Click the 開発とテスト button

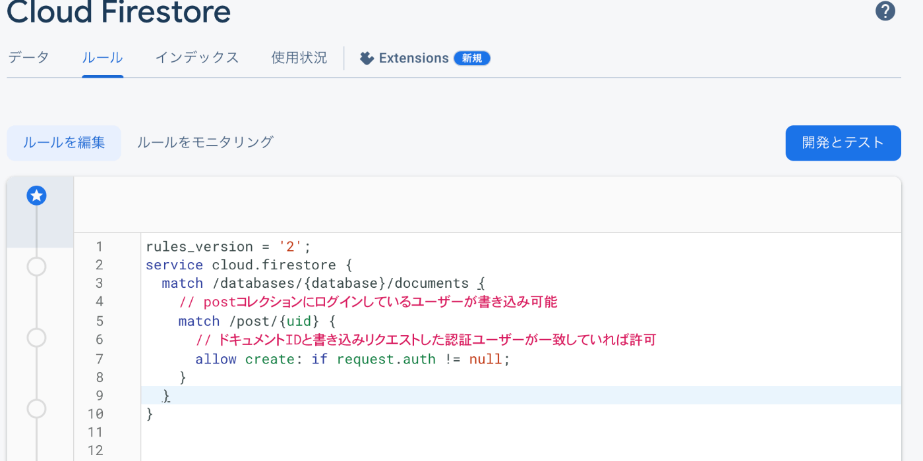(x=843, y=143)
